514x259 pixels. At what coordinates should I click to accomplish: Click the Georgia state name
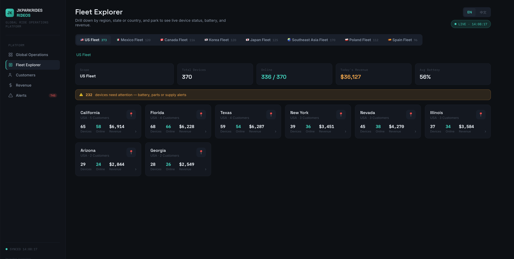(x=158, y=151)
